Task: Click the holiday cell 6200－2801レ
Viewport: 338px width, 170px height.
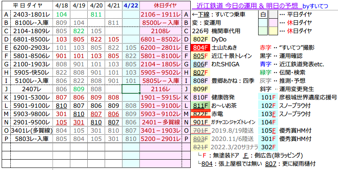Action: (161, 48)
